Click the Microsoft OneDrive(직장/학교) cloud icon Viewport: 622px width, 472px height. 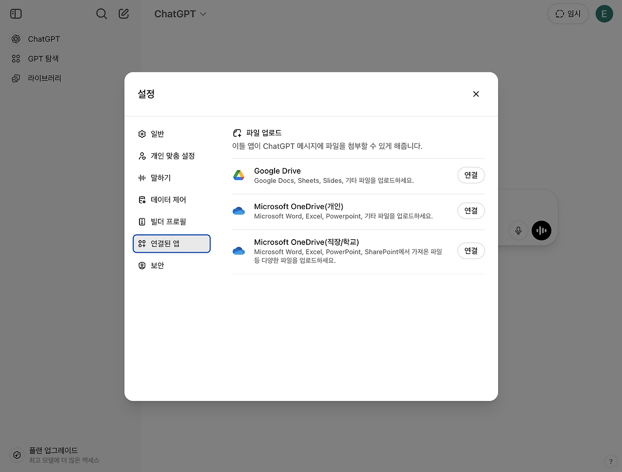[239, 250]
